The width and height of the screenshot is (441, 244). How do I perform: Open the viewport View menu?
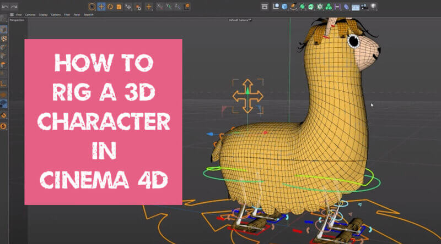point(19,14)
